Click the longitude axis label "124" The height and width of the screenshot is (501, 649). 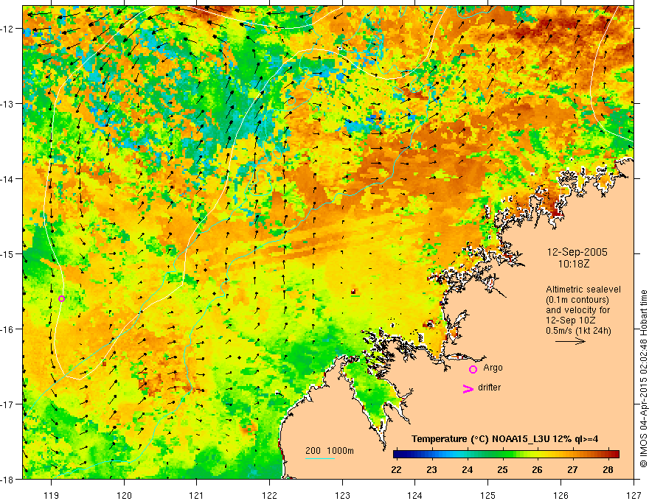415,495
